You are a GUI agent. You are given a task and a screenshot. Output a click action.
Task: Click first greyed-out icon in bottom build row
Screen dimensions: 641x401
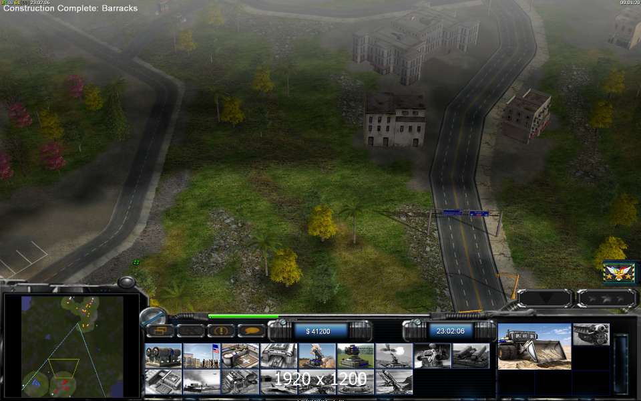162,382
